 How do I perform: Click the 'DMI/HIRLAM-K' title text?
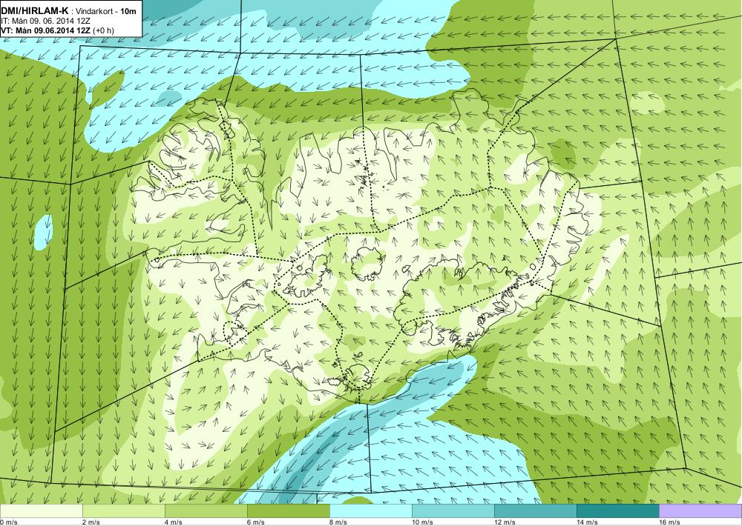click(35, 11)
